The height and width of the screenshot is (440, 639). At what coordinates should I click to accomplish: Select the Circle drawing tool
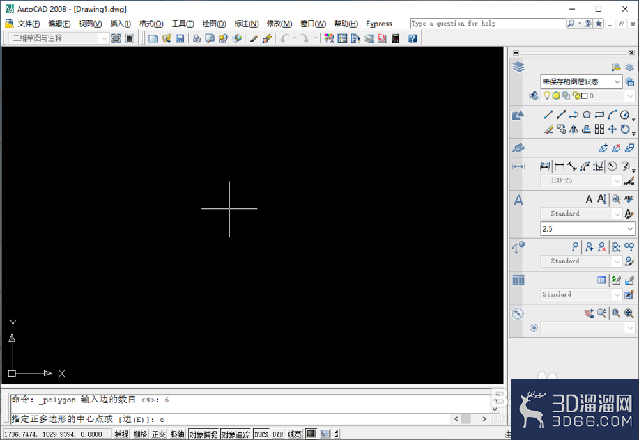click(x=625, y=115)
